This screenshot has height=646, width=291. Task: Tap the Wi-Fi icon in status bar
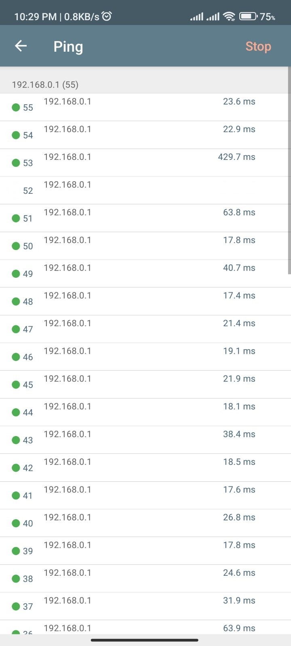pyautogui.click(x=229, y=17)
